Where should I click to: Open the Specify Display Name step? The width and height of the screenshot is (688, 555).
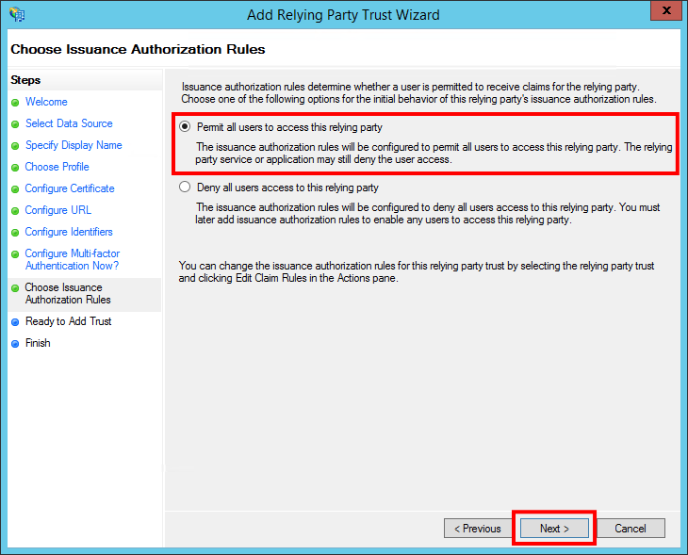pyautogui.click(x=74, y=145)
